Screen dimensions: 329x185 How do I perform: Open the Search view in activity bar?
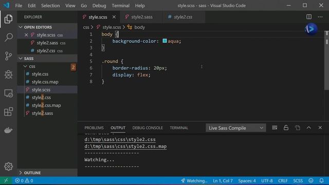click(x=8, y=38)
